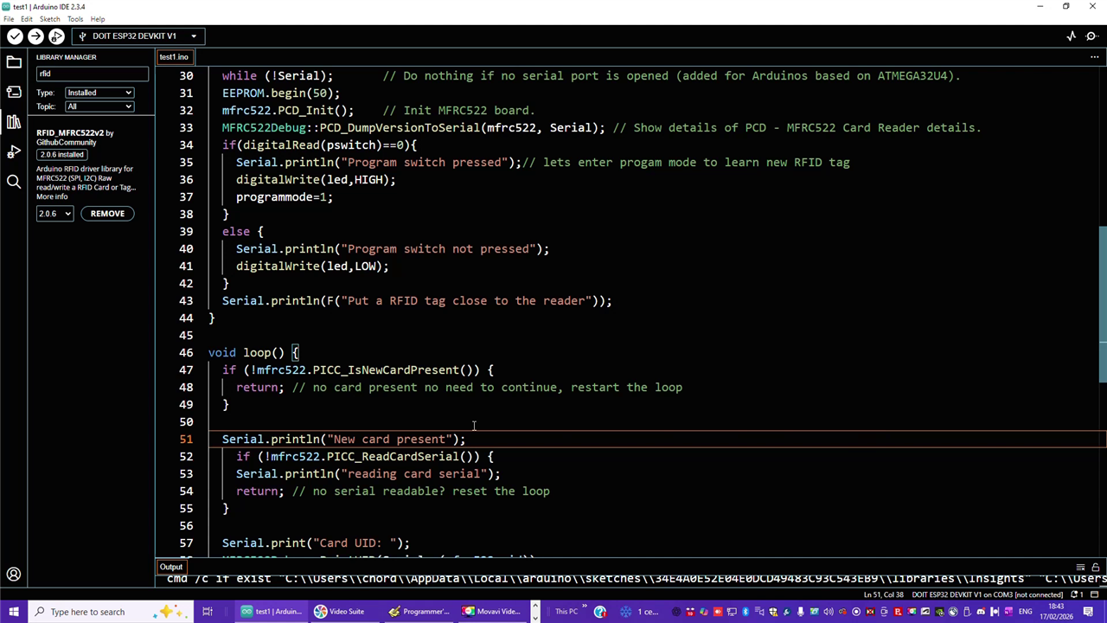The height and width of the screenshot is (623, 1107).
Task: Click the library search field containing rfid
Action: tap(92, 74)
